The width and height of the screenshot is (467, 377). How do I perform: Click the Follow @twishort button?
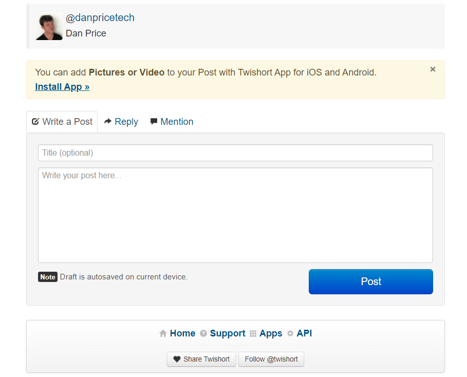coord(271,359)
